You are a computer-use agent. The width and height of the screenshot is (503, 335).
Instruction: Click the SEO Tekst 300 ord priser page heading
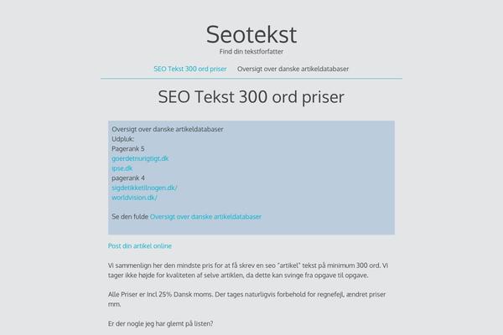251,97
